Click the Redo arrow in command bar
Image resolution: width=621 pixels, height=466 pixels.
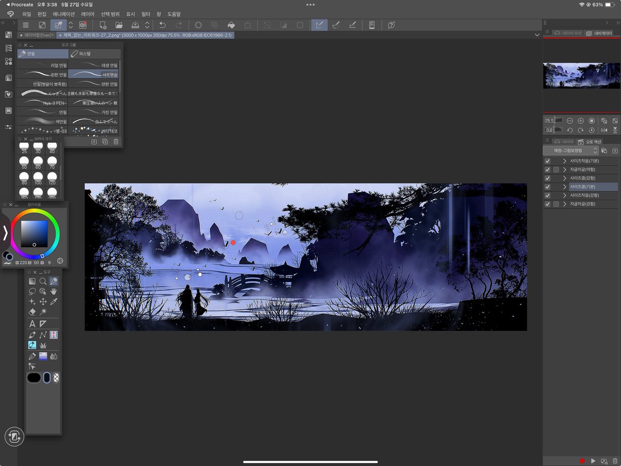(179, 25)
